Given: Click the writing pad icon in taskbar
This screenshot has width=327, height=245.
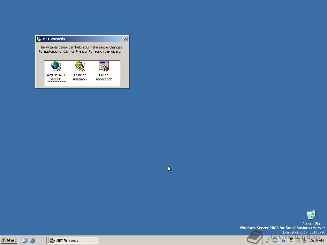Looking at the screenshot, I should (275, 241).
